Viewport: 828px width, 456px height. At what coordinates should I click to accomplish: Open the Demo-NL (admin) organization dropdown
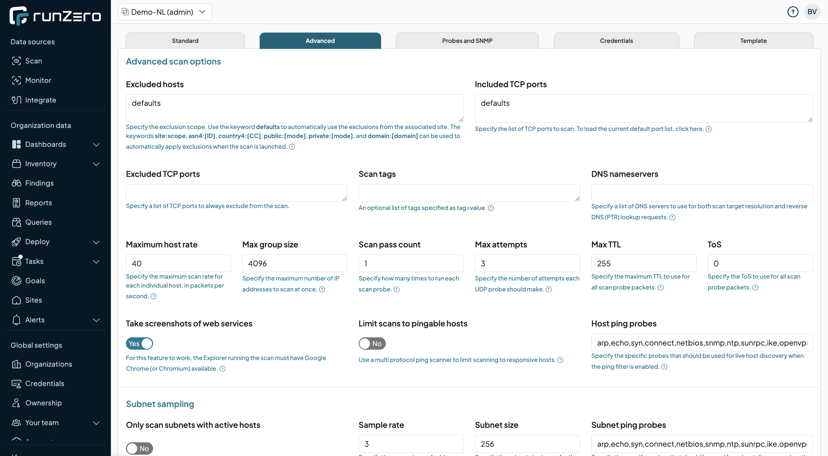pyautogui.click(x=165, y=12)
